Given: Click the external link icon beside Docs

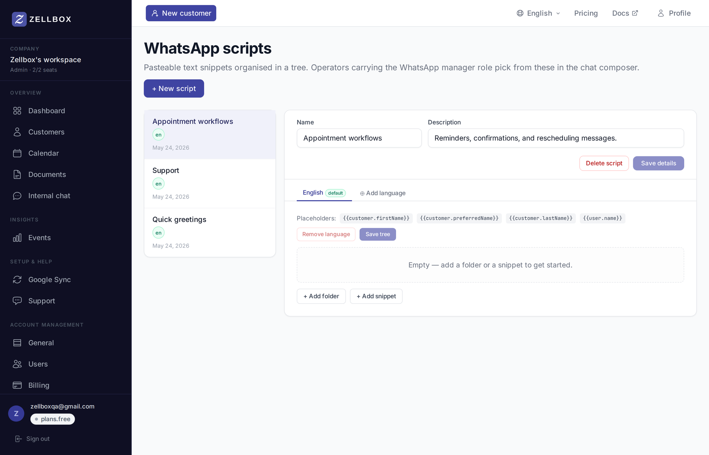Looking at the screenshot, I should 635,13.
